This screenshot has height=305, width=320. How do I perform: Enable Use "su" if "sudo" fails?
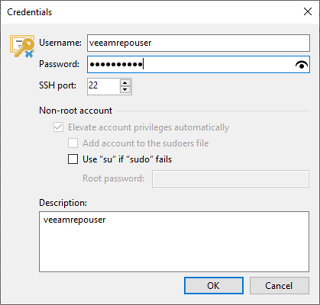tap(73, 159)
